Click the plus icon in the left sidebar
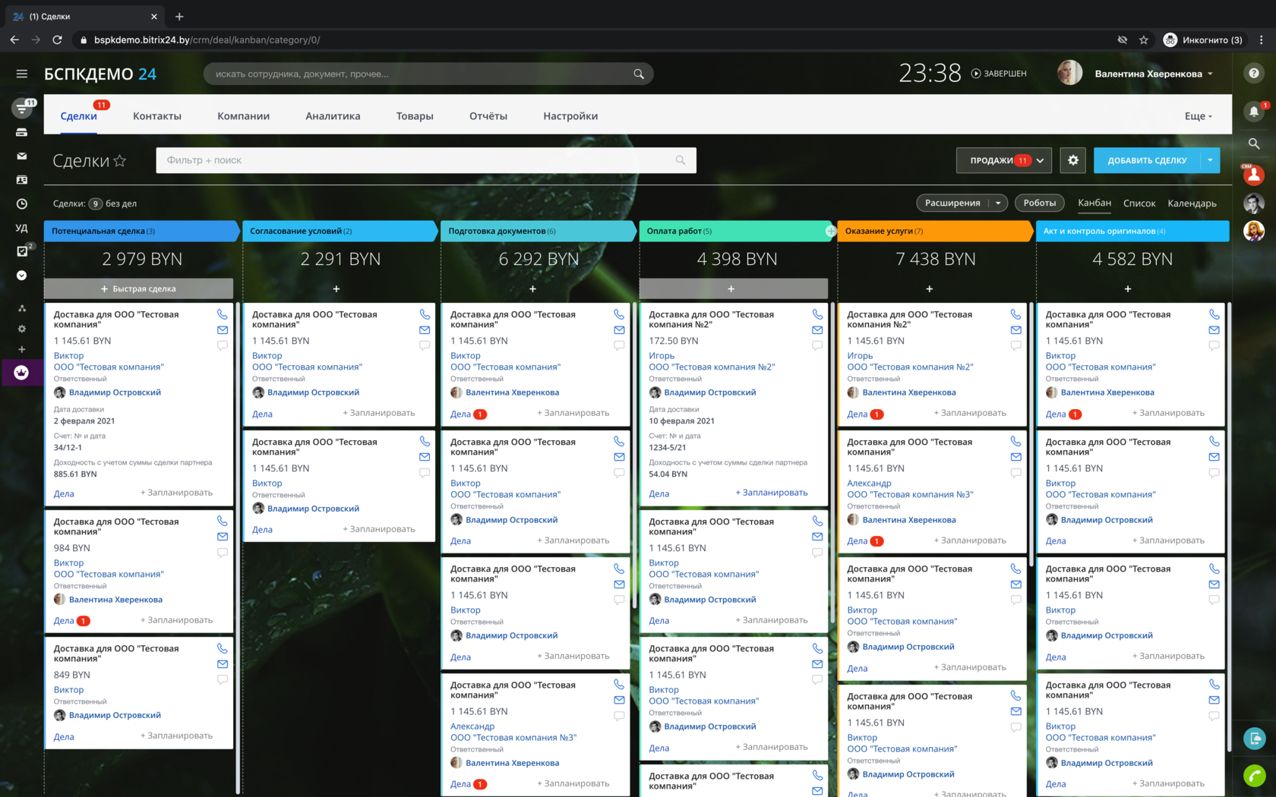1276x797 pixels. (x=21, y=349)
